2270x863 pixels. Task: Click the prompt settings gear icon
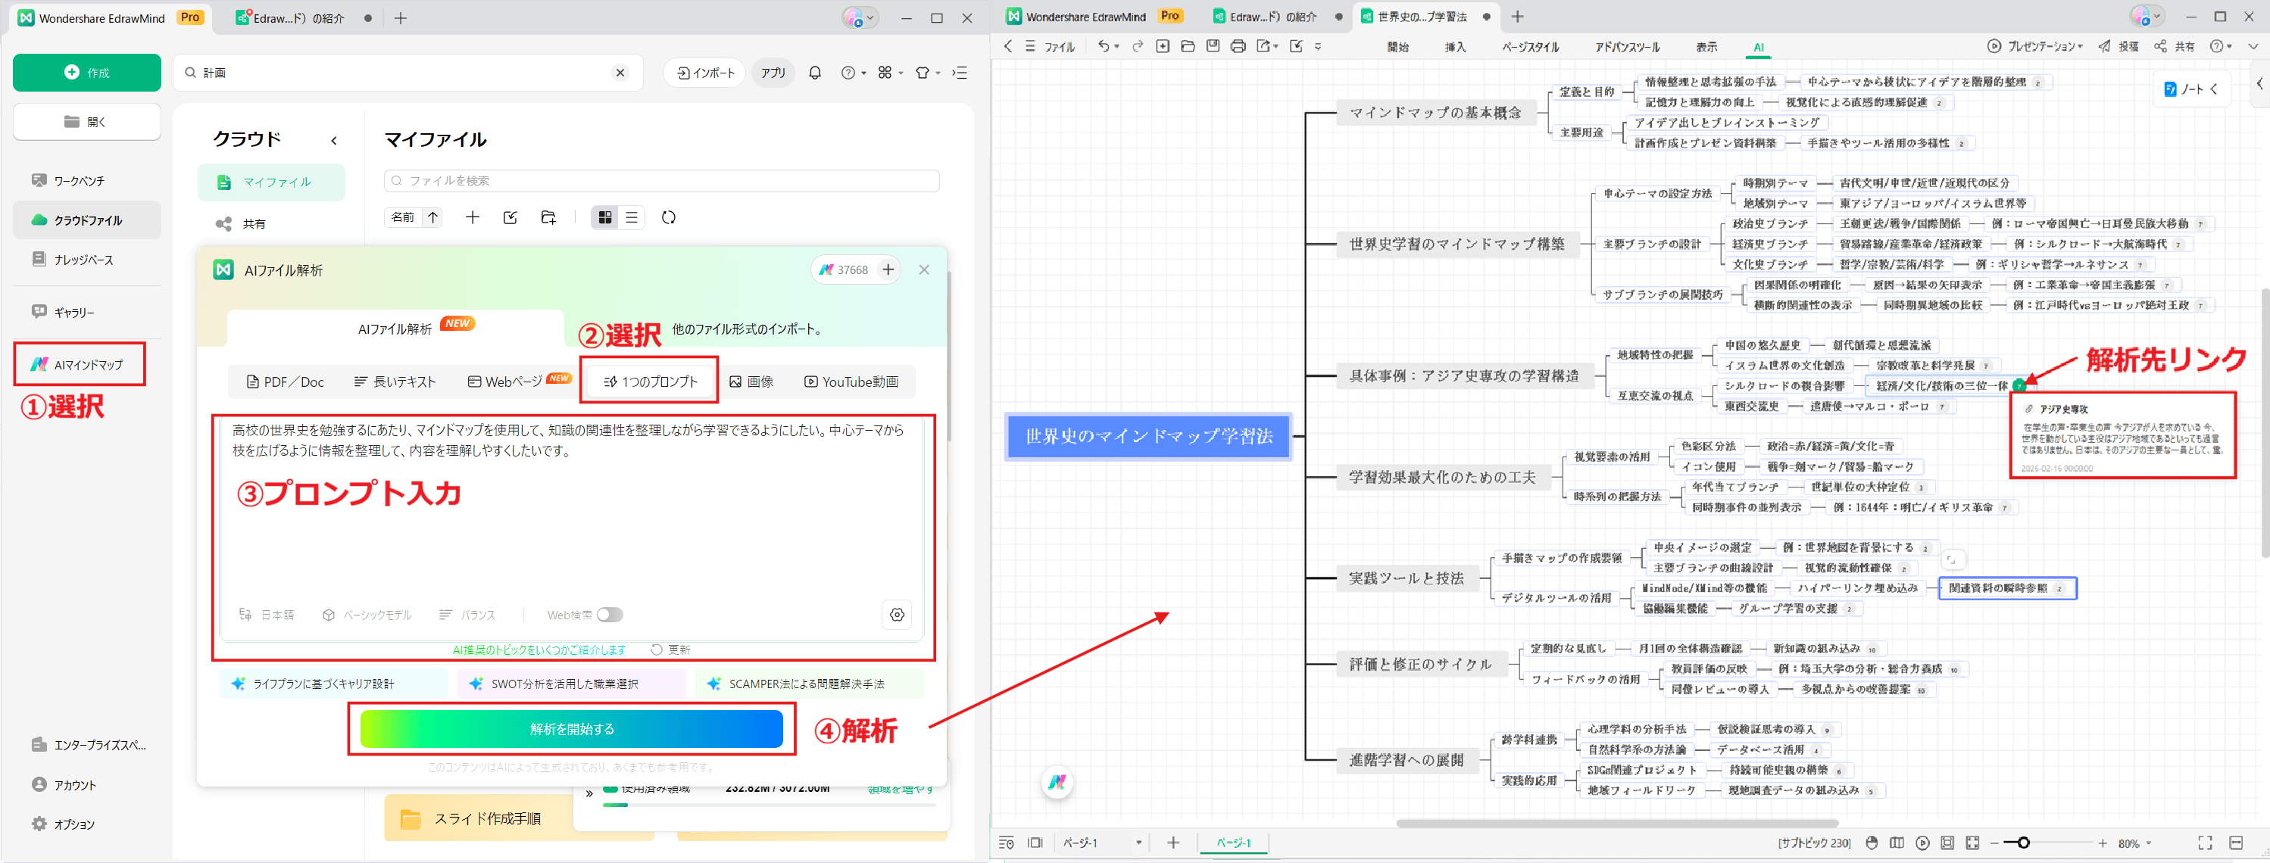tap(896, 615)
